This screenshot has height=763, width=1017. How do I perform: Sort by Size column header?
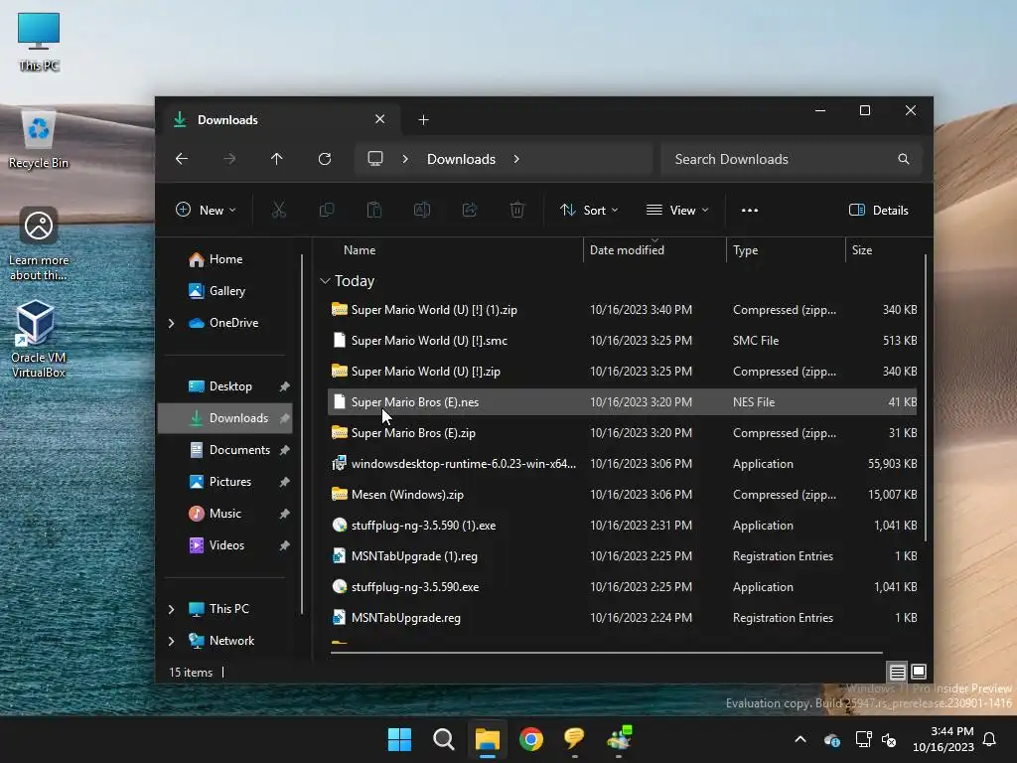coord(884,250)
